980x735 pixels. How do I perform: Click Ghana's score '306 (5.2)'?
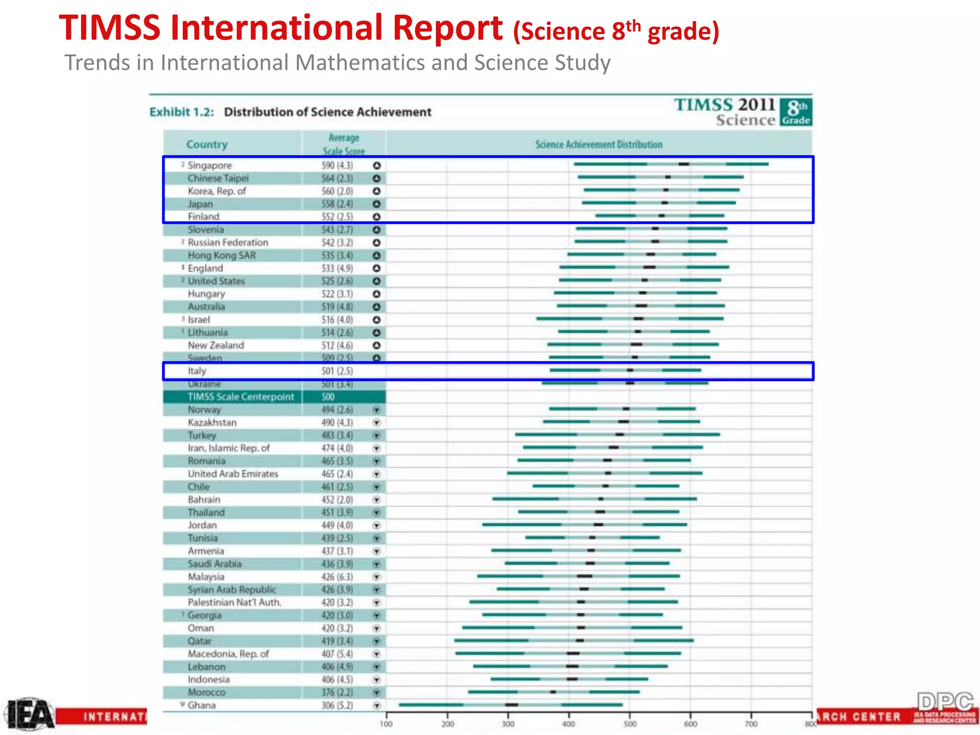coord(337,705)
